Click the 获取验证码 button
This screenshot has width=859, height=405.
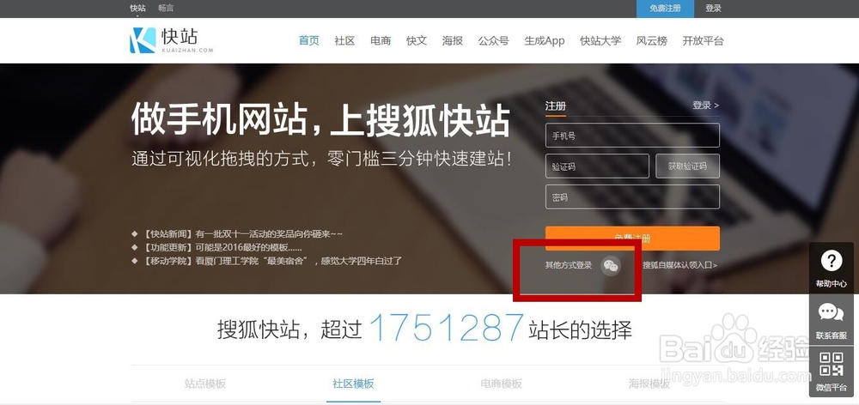[687, 166]
